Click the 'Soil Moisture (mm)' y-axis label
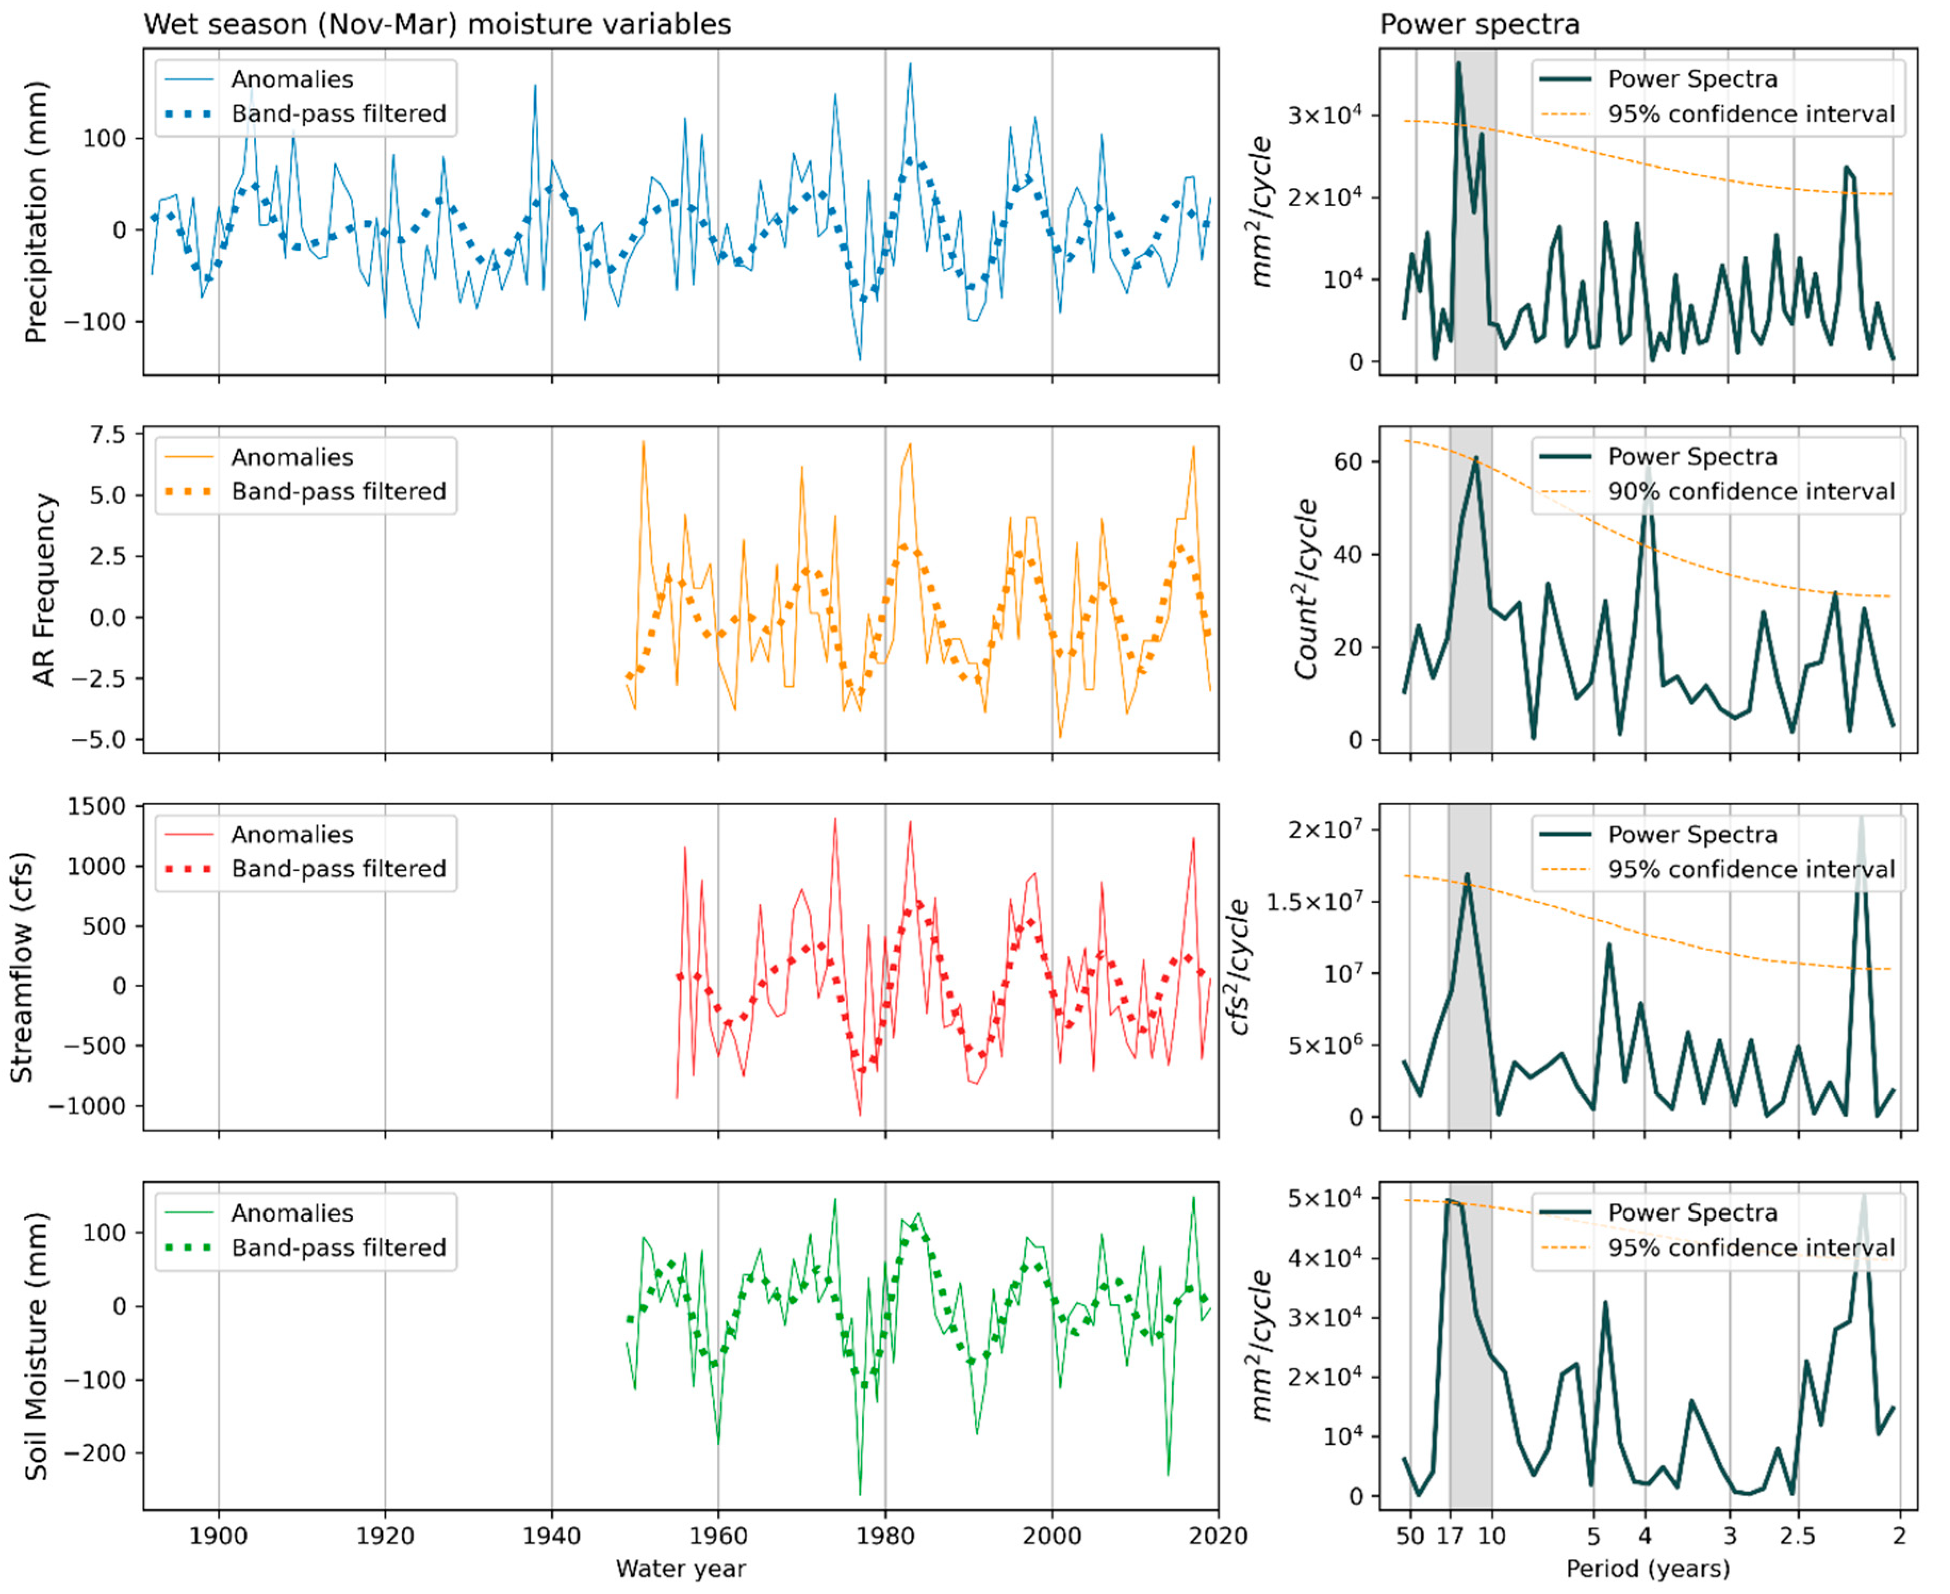This screenshot has width=1950, height=1594. pos(36,1346)
